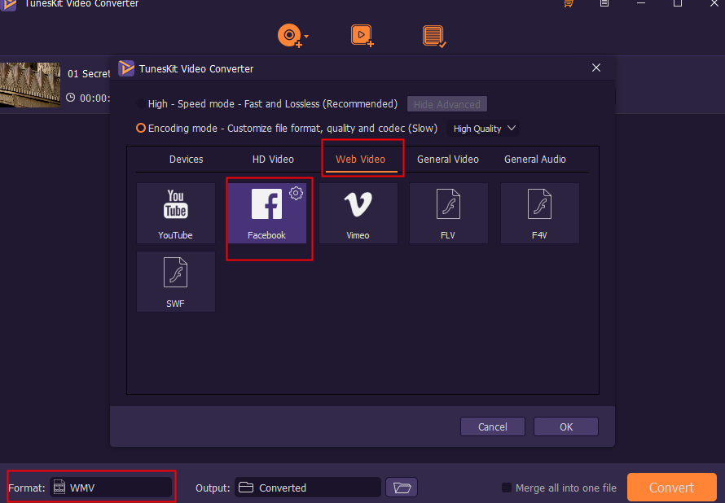Open the output folder browse icon
Image resolution: width=725 pixels, height=503 pixels.
[x=402, y=488]
